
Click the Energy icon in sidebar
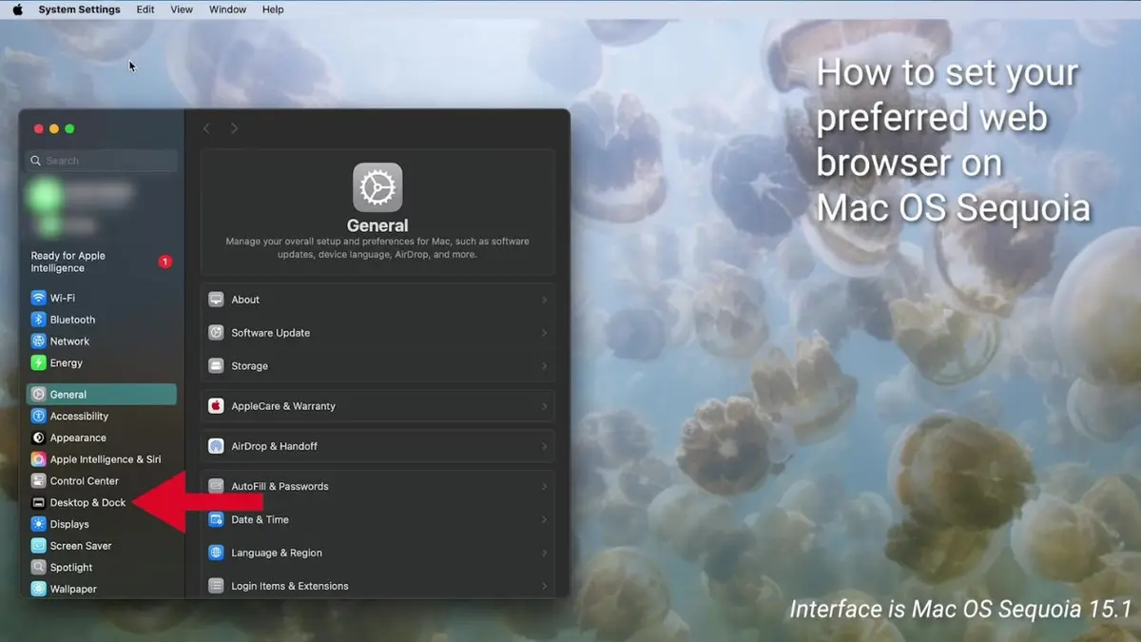coord(38,362)
